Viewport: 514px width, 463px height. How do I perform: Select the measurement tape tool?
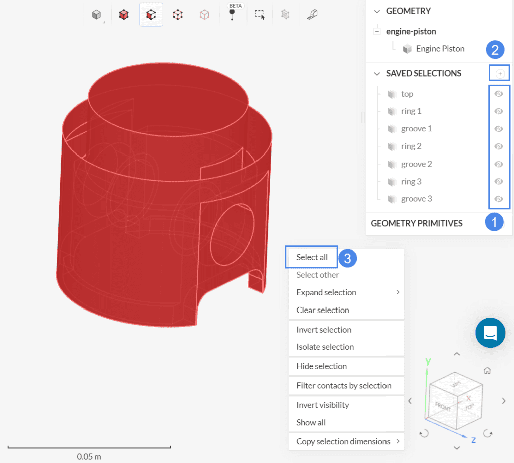311,14
